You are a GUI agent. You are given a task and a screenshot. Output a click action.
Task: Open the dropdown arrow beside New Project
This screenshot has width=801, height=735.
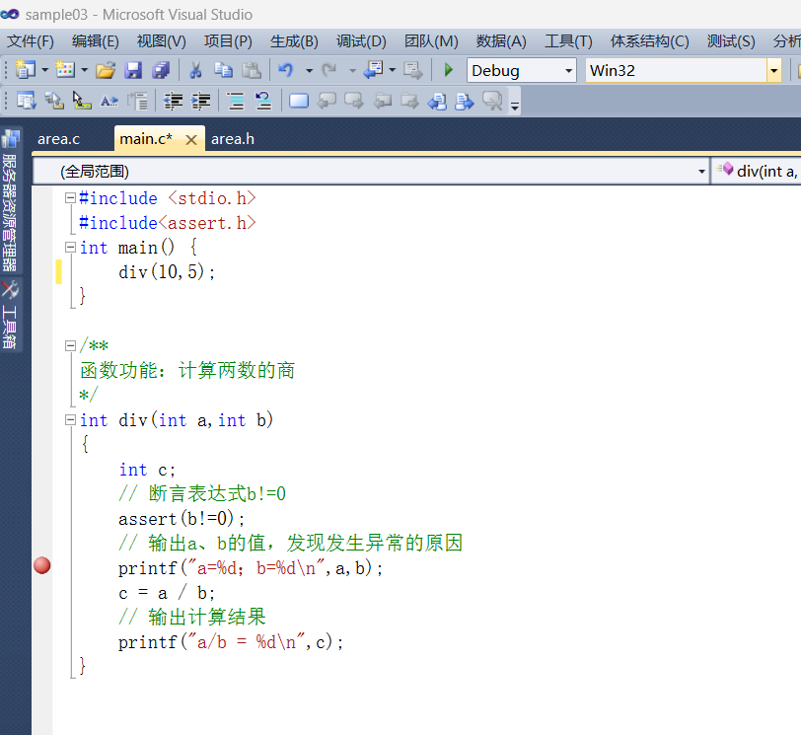[45, 70]
